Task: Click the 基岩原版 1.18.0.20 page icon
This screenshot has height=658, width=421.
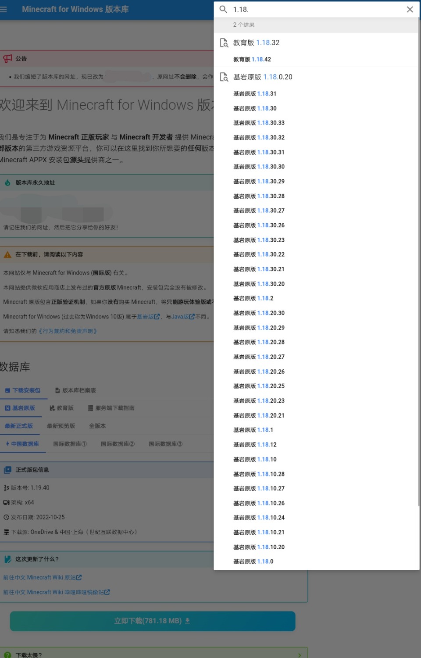Action: click(224, 77)
